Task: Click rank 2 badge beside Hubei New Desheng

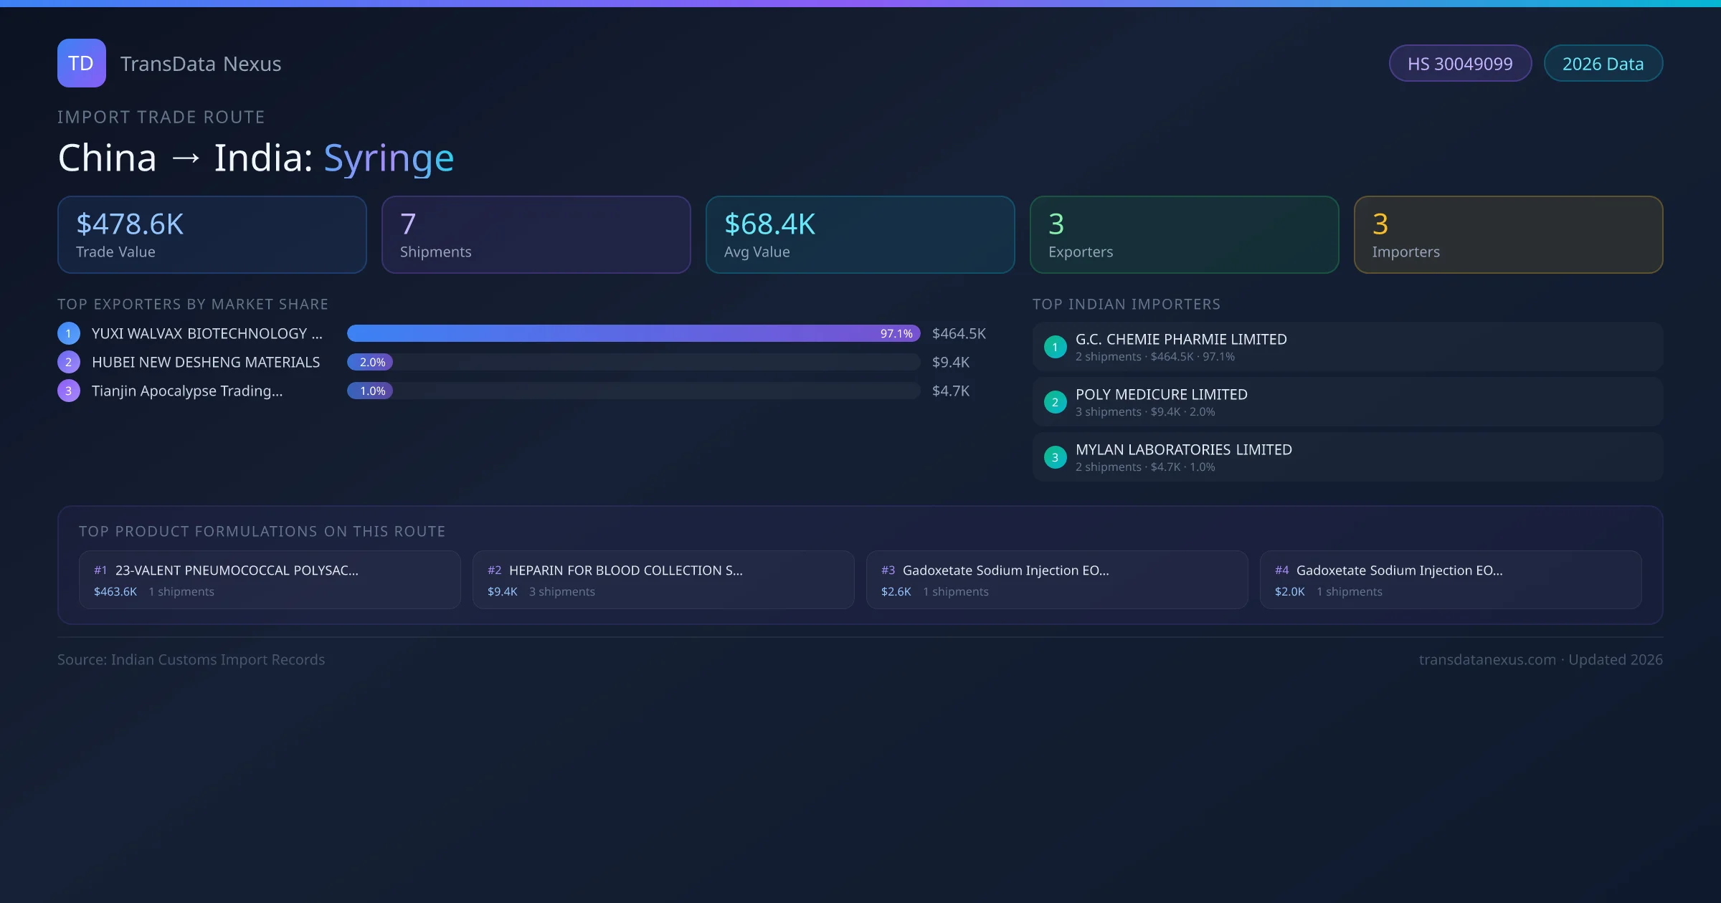Action: click(x=69, y=362)
